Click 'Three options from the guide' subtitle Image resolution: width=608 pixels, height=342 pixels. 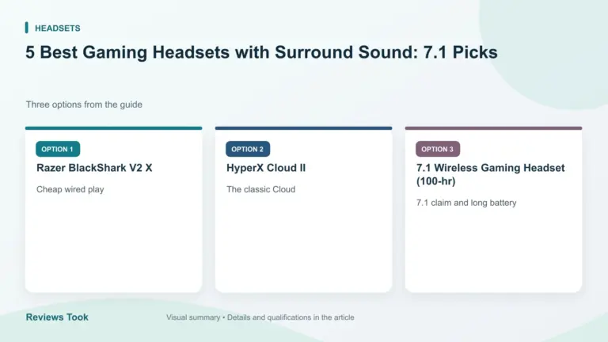coord(84,104)
